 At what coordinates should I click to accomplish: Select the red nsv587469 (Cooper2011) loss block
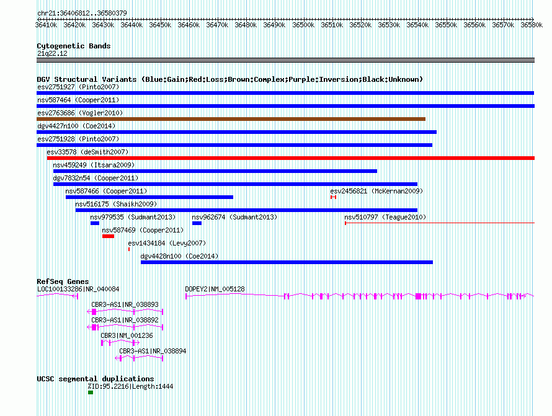tap(108, 236)
